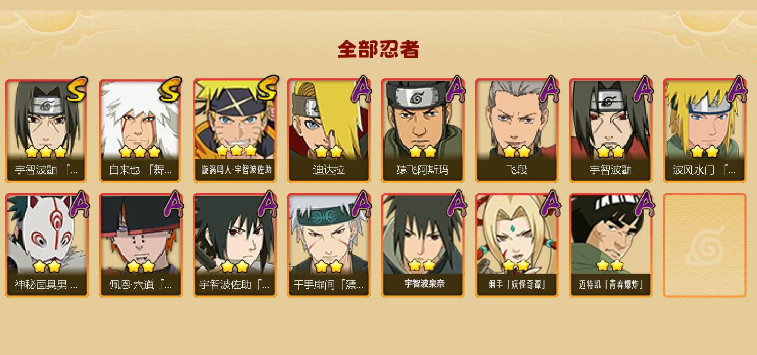Click the empty ninja slot with leaf emblem
Viewport: 757px width, 355px height.
click(x=705, y=245)
